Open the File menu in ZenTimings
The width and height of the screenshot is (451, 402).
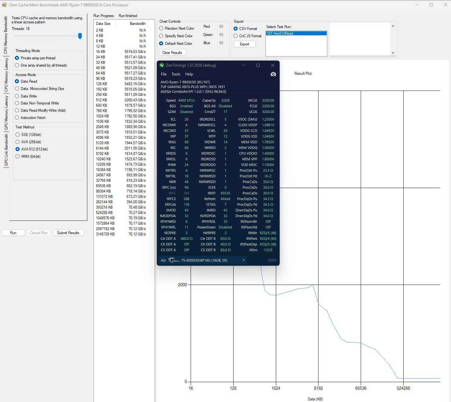point(164,74)
